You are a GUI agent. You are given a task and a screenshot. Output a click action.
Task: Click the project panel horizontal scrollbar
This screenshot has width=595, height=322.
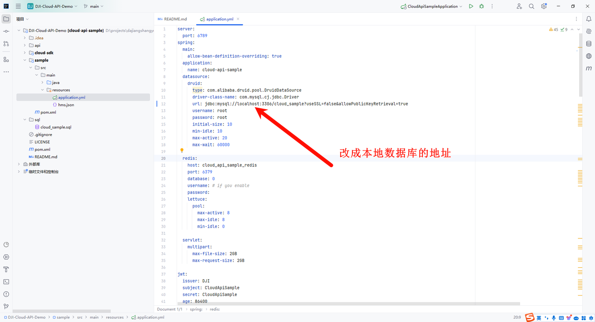coord(62,311)
